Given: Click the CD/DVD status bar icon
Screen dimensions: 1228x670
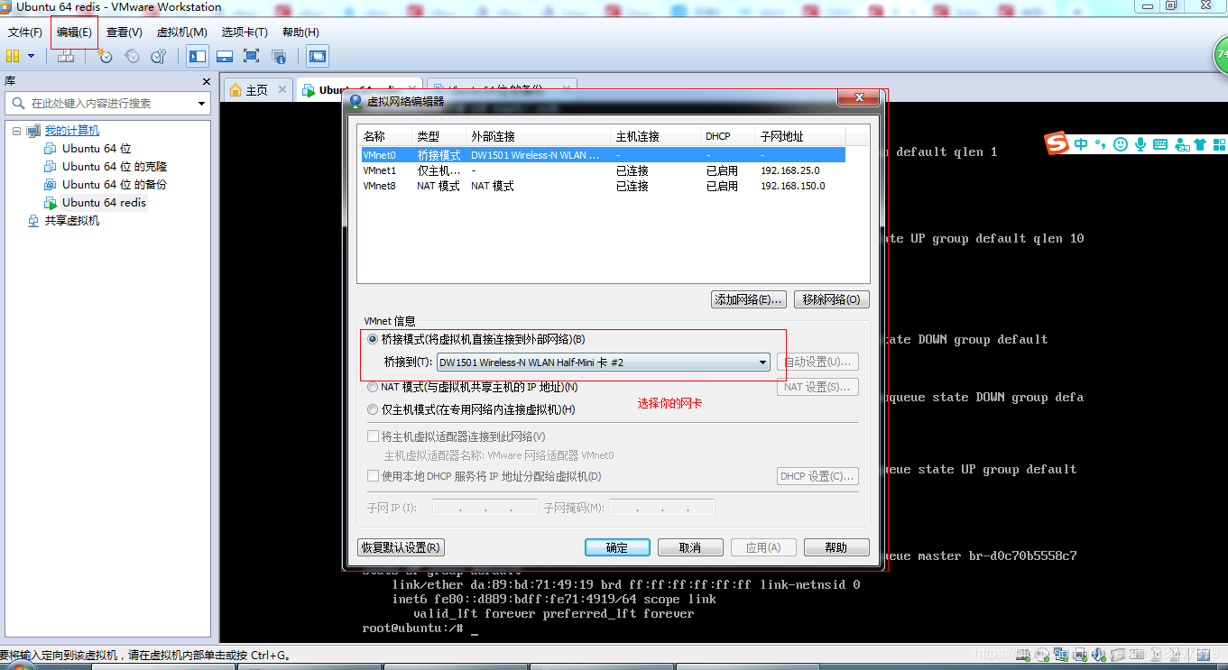Looking at the screenshot, I should click(1042, 655).
